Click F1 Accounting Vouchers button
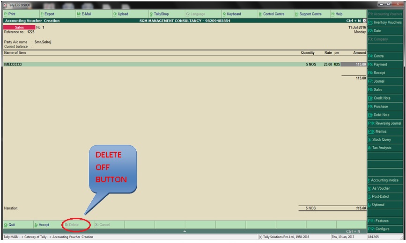This screenshot has width=406, height=243. coord(385,14)
